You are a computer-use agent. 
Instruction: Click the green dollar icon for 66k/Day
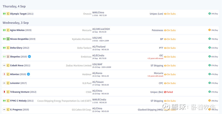point(210,56)
